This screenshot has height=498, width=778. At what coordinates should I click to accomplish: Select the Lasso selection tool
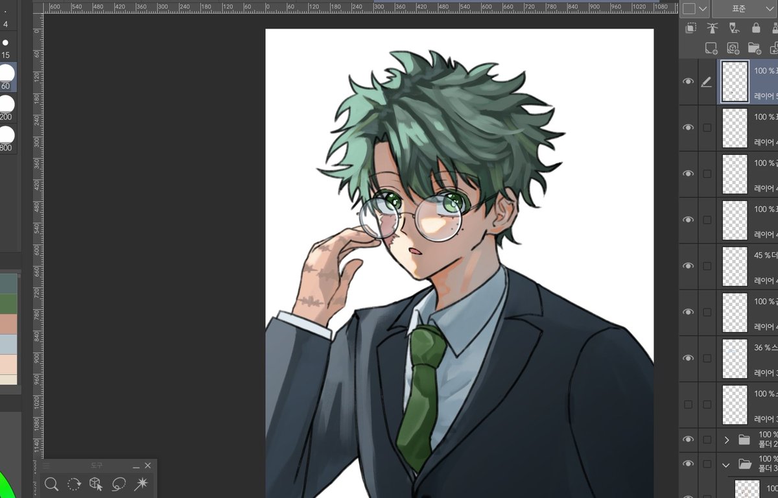119,484
